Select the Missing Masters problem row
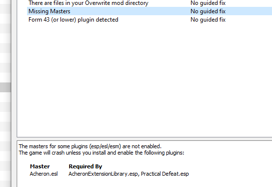Viewport: 272px width, 187px height. coord(149,11)
